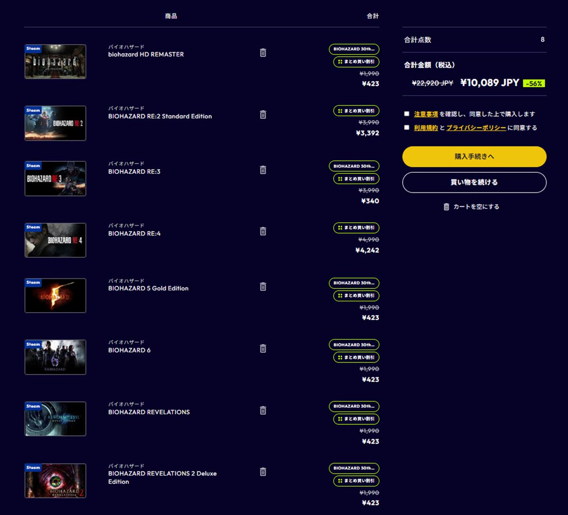568x515 pixels.
Task: Click the BIOHAZARD RE:3 cover image
Action: pyautogui.click(x=55, y=179)
